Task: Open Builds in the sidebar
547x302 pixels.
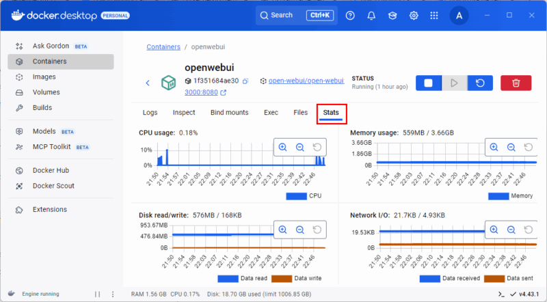Action: click(x=61, y=107)
